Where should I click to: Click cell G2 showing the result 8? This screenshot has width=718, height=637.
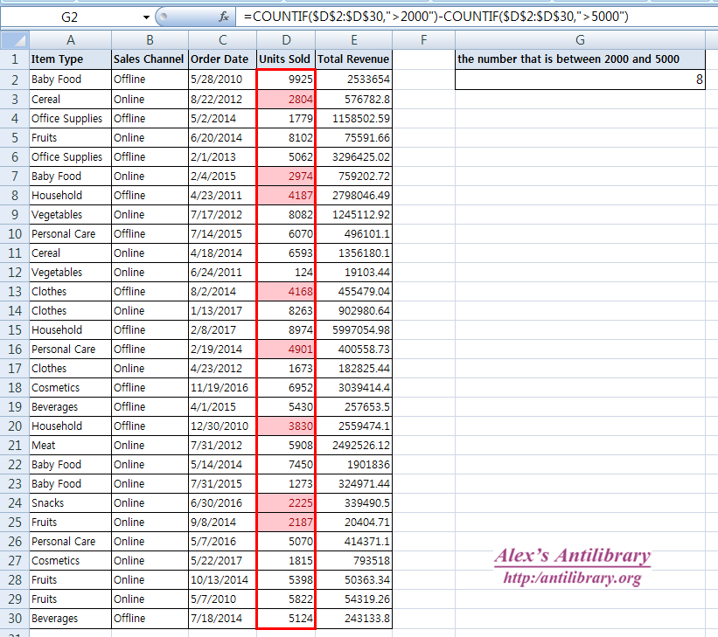580,79
